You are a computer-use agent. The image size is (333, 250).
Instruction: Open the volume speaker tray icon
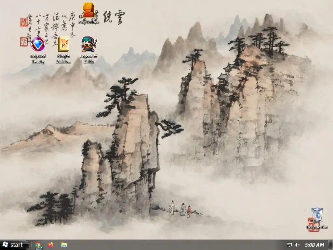(x=297, y=245)
